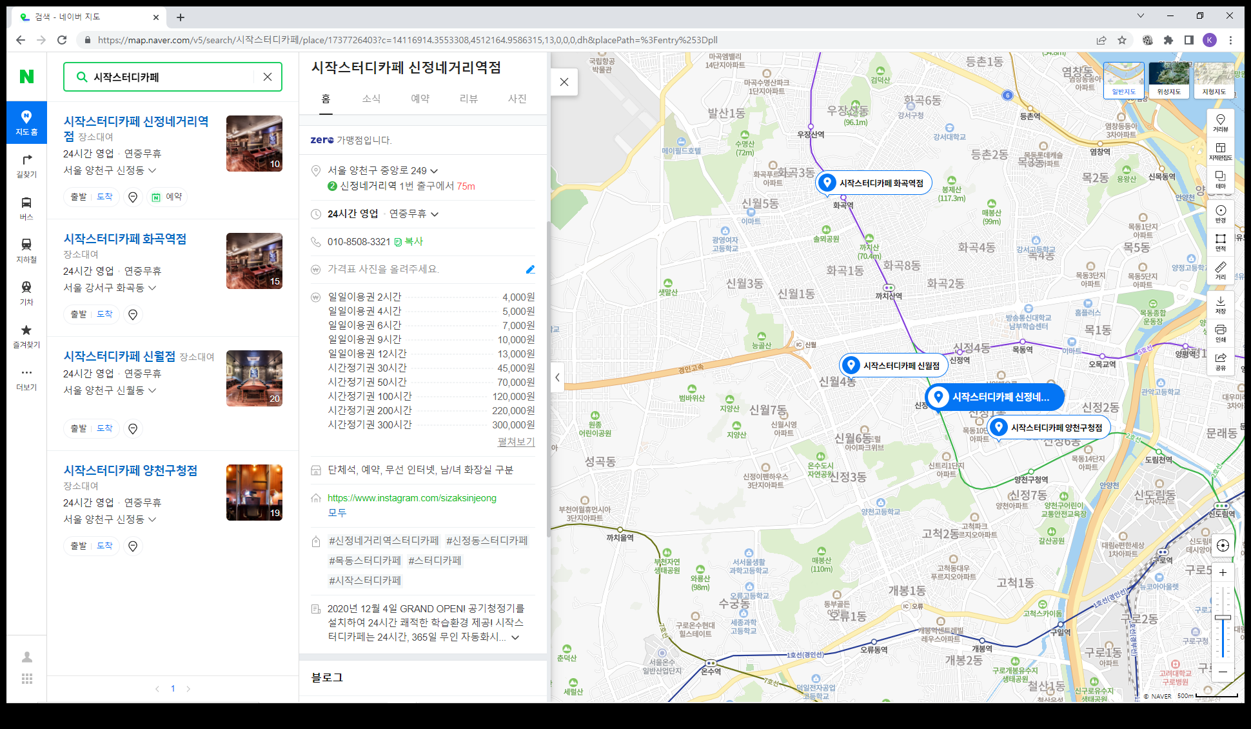Set 화곡역점 as 출발 start point
This screenshot has width=1251, height=729.
[79, 314]
